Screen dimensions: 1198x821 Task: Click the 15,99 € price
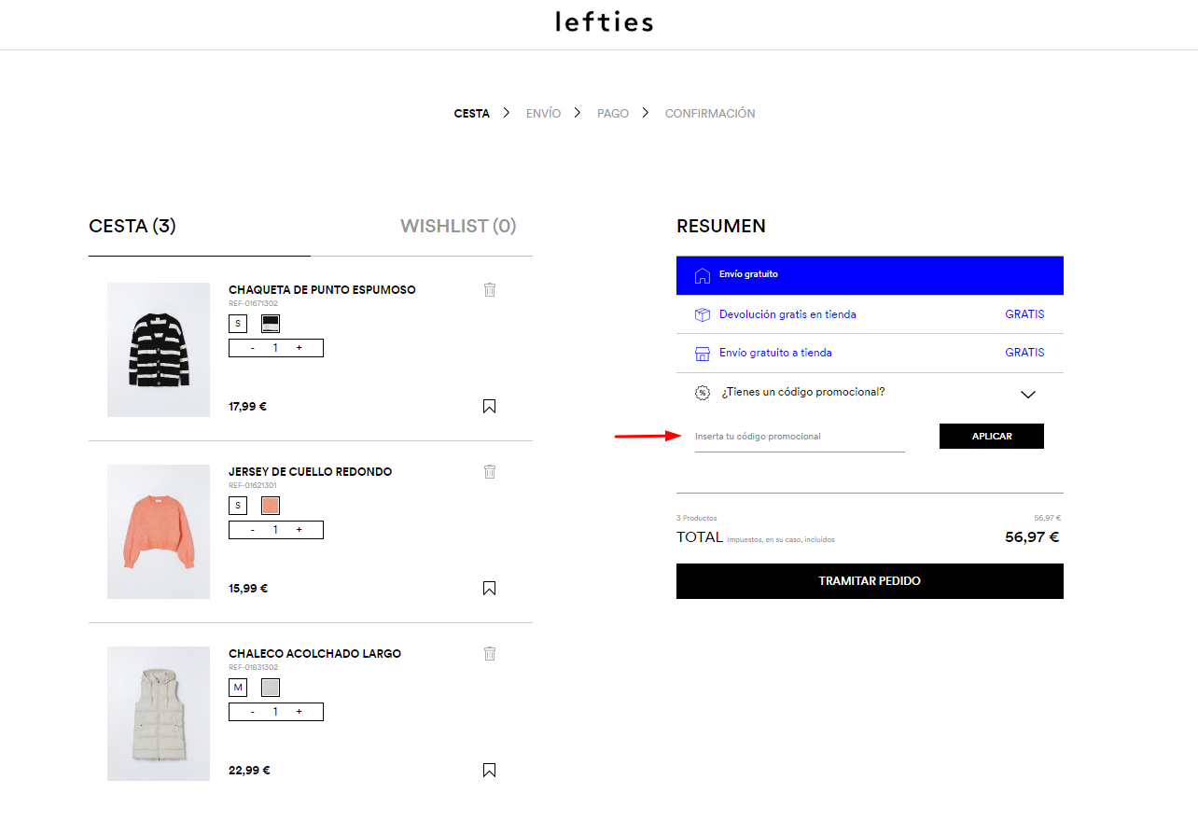(x=247, y=589)
